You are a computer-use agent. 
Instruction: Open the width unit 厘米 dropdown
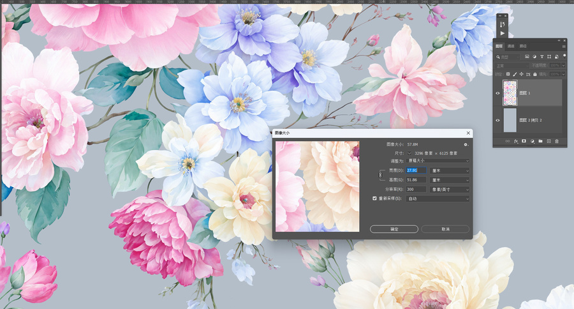450,170
